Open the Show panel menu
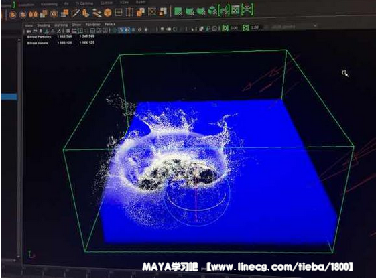 click(x=76, y=25)
